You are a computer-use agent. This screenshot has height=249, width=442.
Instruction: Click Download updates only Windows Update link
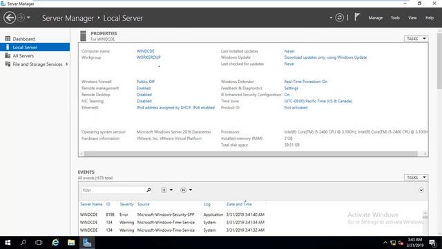point(325,57)
